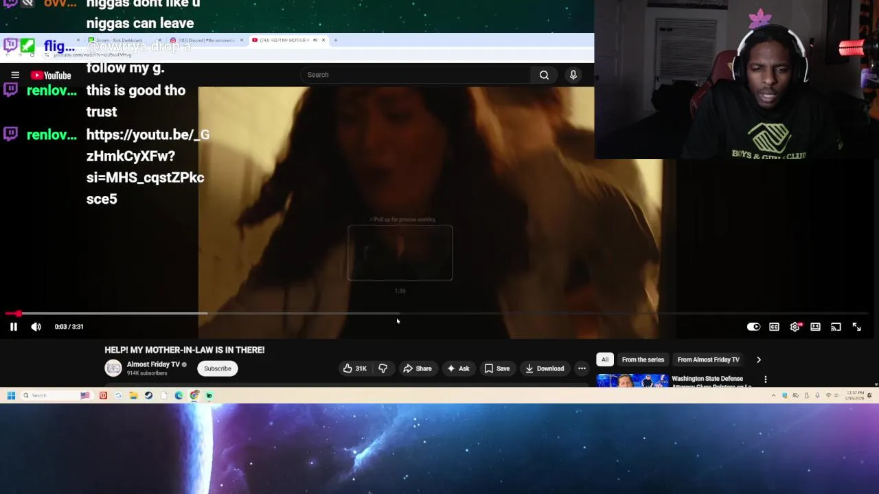Image resolution: width=879 pixels, height=494 pixels.
Task: Go to the YouTube home logo
Action: point(51,75)
